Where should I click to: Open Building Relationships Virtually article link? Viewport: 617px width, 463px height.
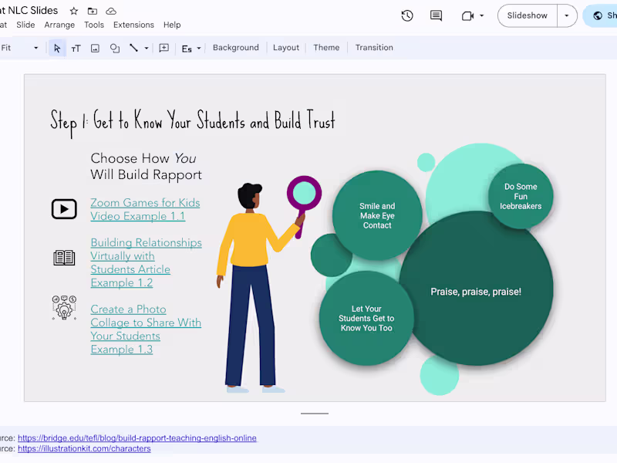[146, 262]
